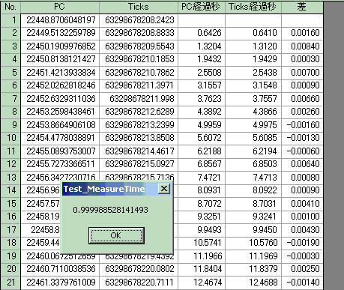Screen dimensions: 344x290
Task: Select Ticks elapsed value 4.9975
Action: [253, 125]
